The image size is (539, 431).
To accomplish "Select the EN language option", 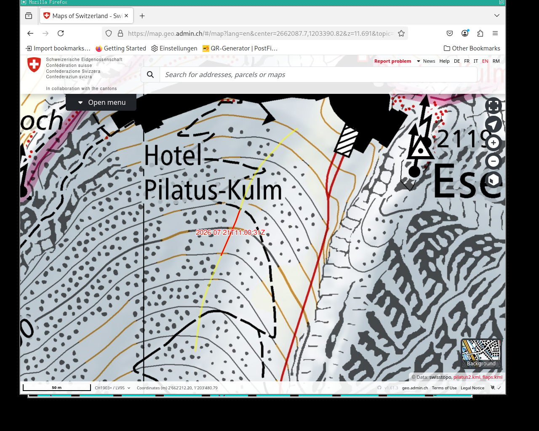I will [485, 61].
